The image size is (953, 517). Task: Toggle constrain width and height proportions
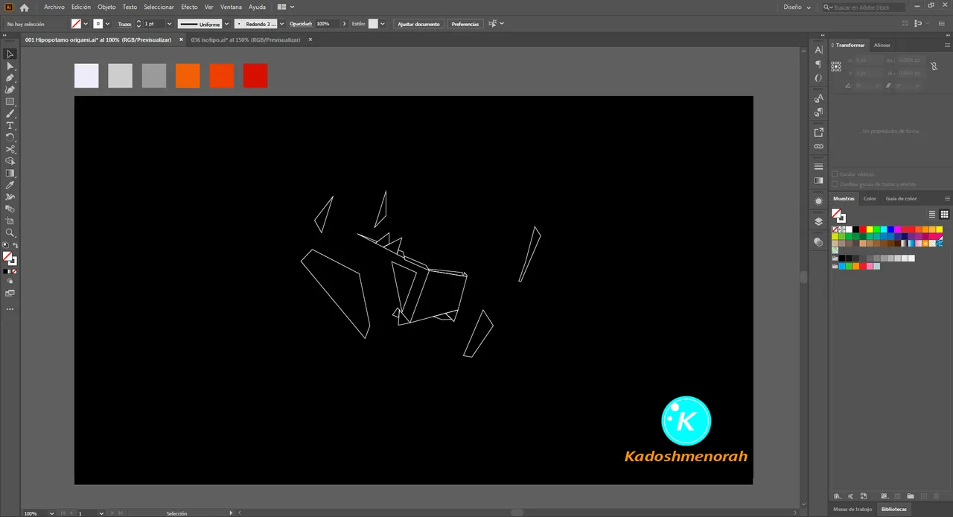(x=934, y=66)
